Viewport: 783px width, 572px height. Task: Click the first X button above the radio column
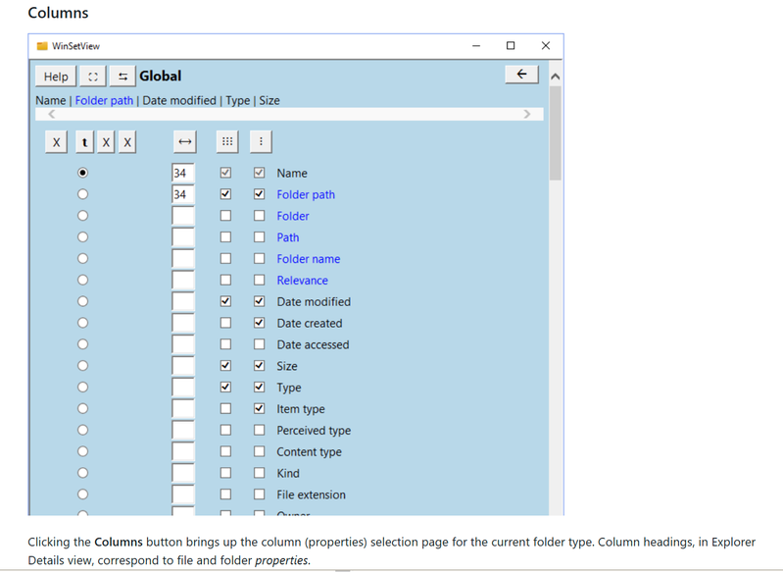click(57, 143)
